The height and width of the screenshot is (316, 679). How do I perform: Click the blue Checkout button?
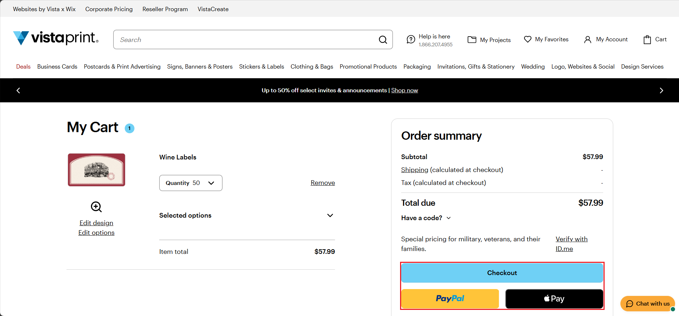502,273
